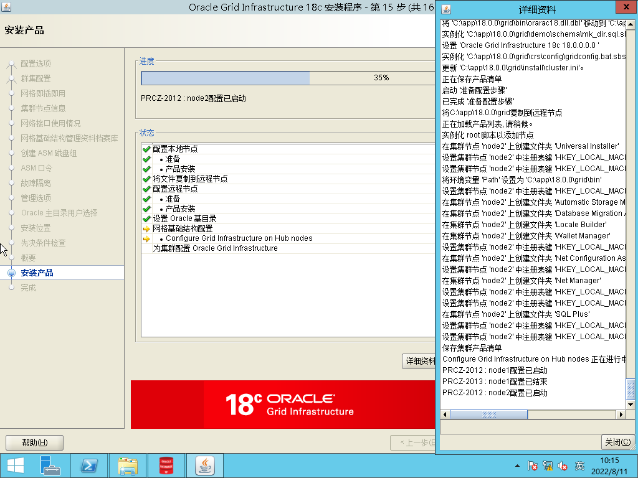Click the Java icon in the installer title bar

[x=6, y=7]
